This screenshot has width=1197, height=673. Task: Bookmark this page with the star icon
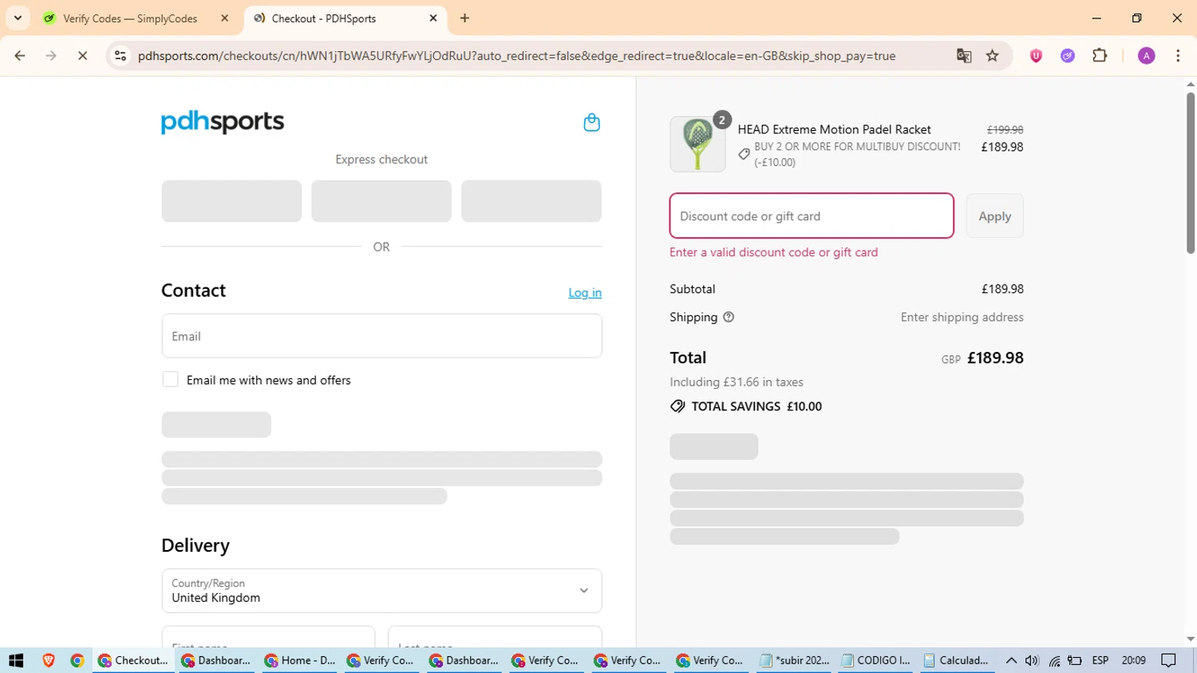[993, 56]
